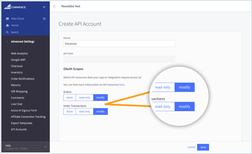Collapse the sidebar with the double-chevron icon
Viewport: 252px width, 154px height.
tap(44, 7)
